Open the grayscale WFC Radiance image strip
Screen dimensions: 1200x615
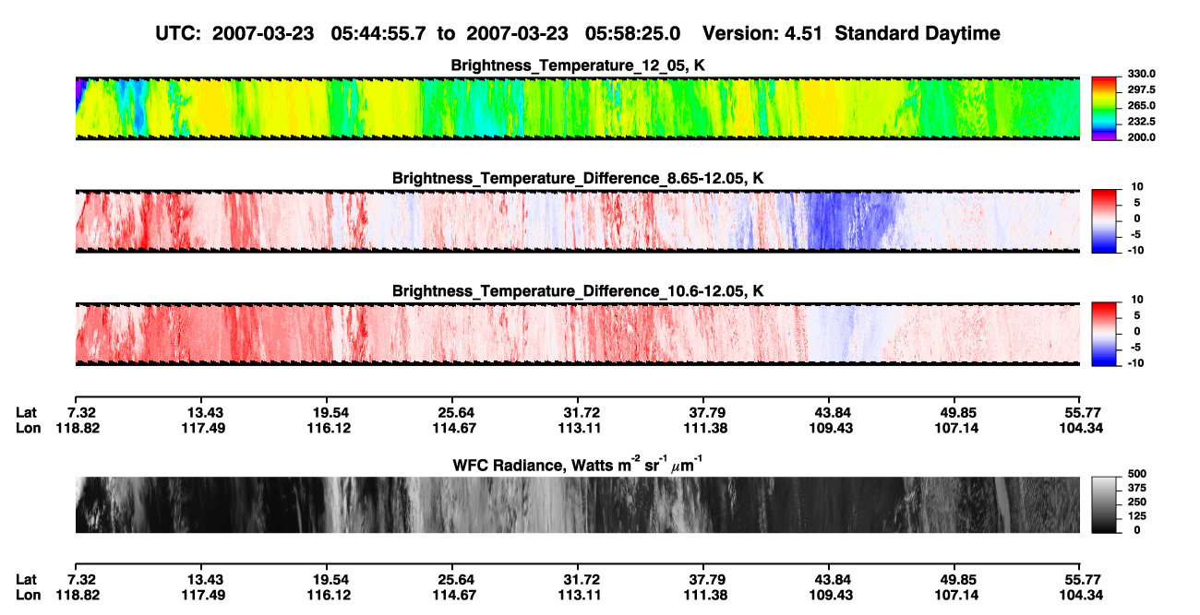[x=577, y=505]
